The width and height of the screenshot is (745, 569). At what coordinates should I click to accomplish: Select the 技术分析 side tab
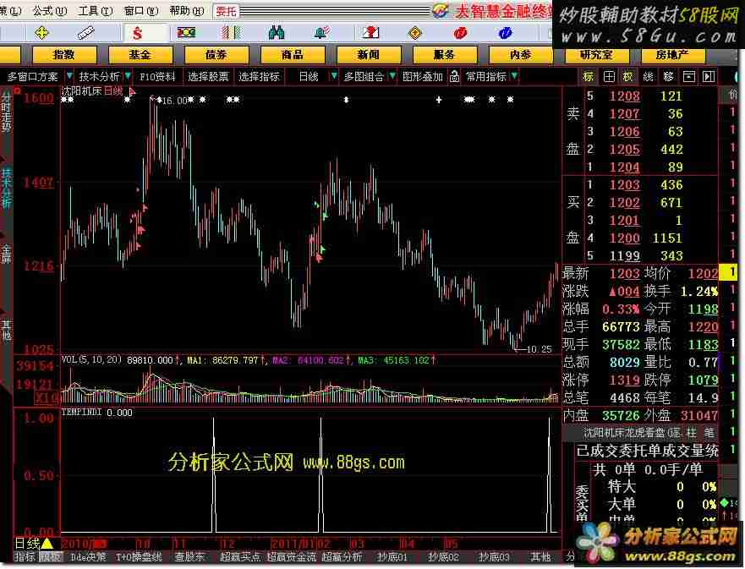[6, 188]
